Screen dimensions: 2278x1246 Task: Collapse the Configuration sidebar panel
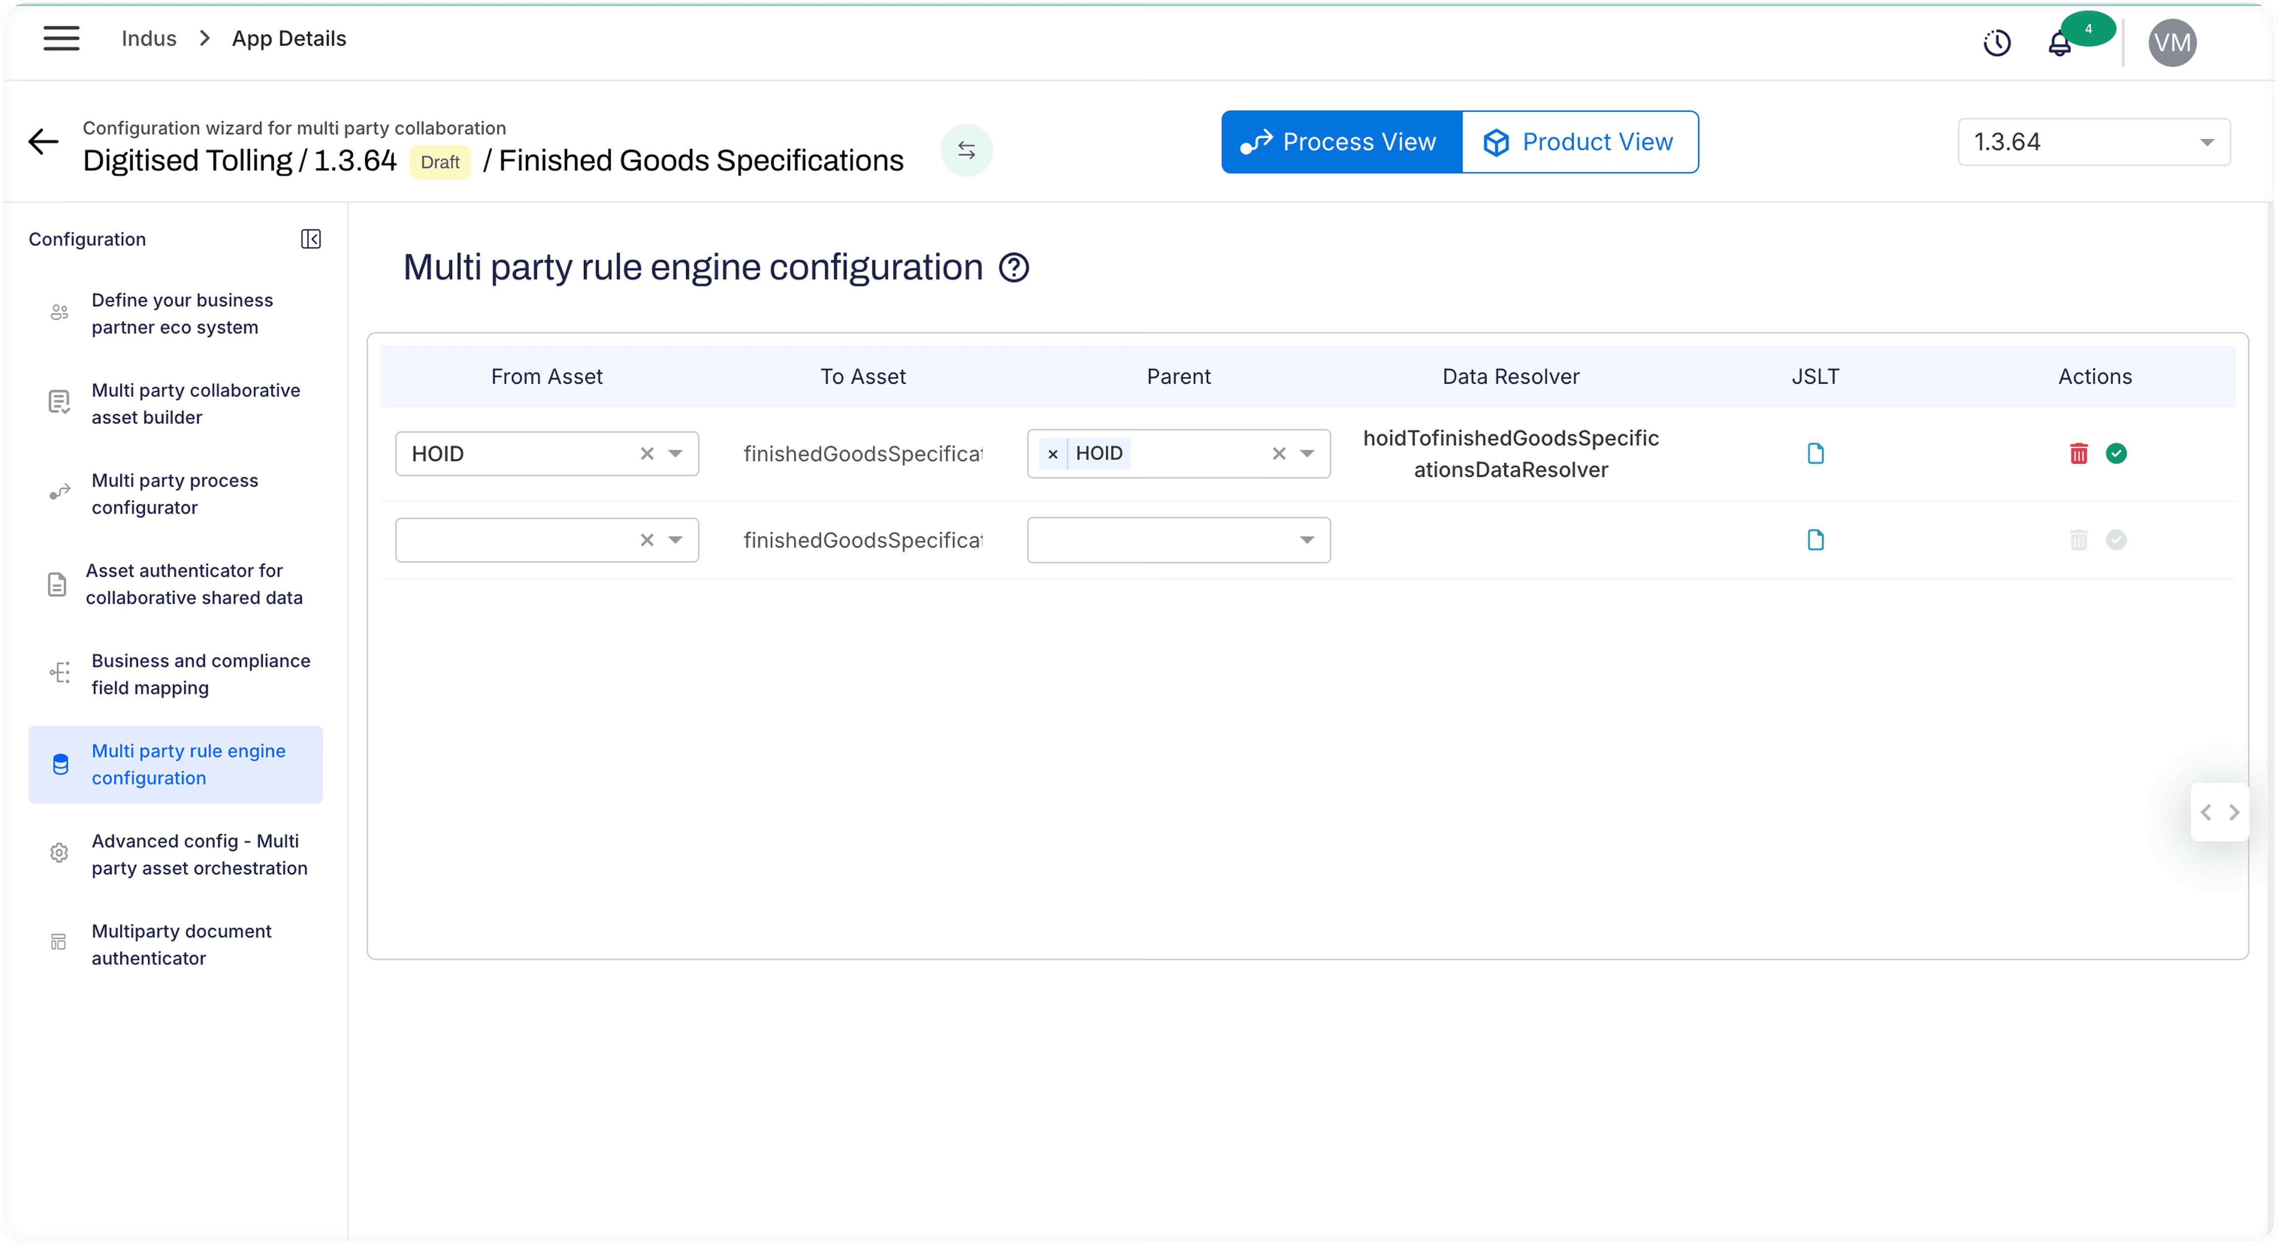point(310,239)
